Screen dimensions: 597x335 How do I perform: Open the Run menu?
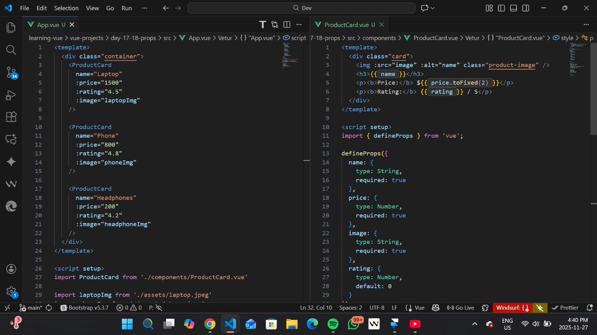tap(127, 8)
